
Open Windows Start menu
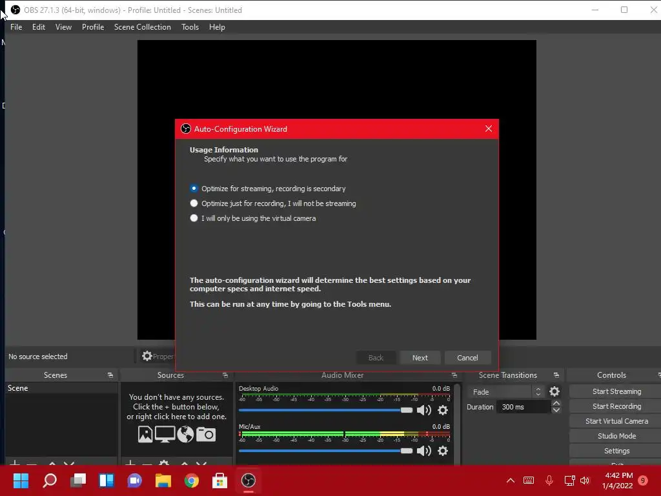pos(21,480)
